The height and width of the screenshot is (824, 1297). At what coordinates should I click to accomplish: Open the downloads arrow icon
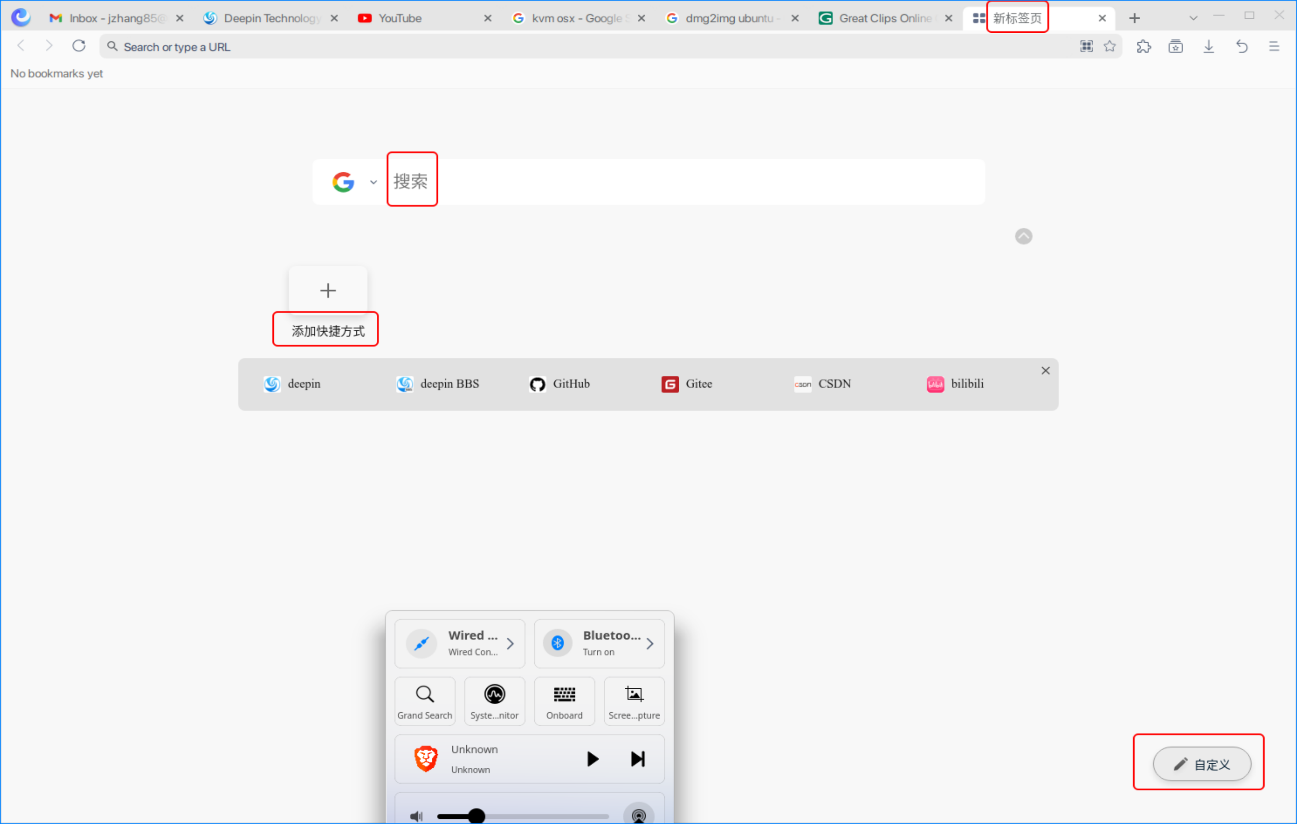coord(1209,46)
